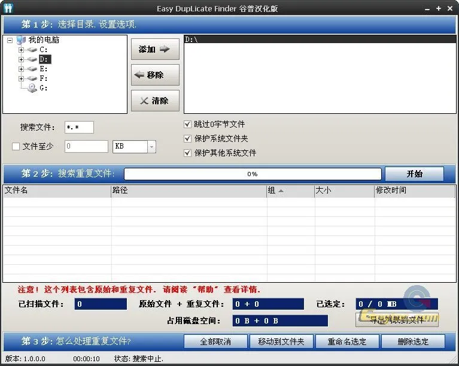Toggle 保护系统文件夹 checkbox
This screenshot has width=459, height=366.
point(188,138)
